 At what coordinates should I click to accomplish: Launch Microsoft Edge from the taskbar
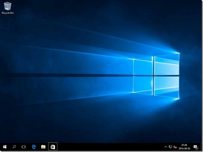pyautogui.click(x=34, y=147)
